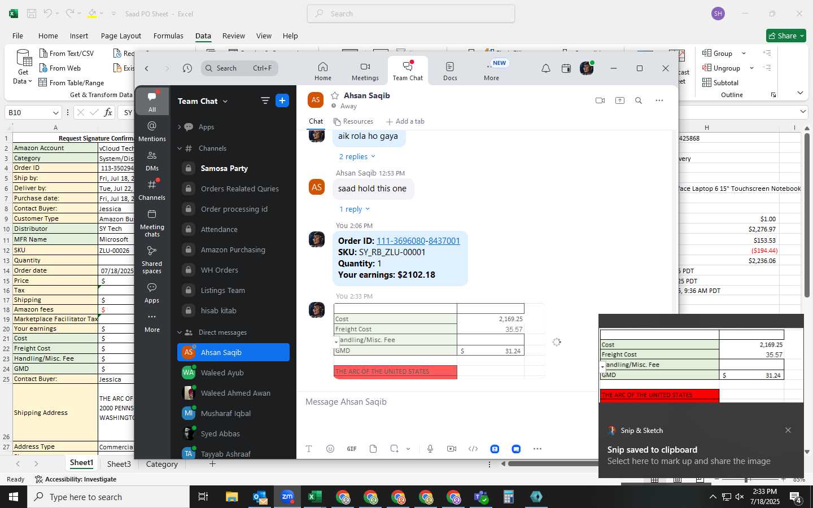Insert a code snippet from the message toolbar
Viewport: 813px width, 508px height.
(x=473, y=449)
